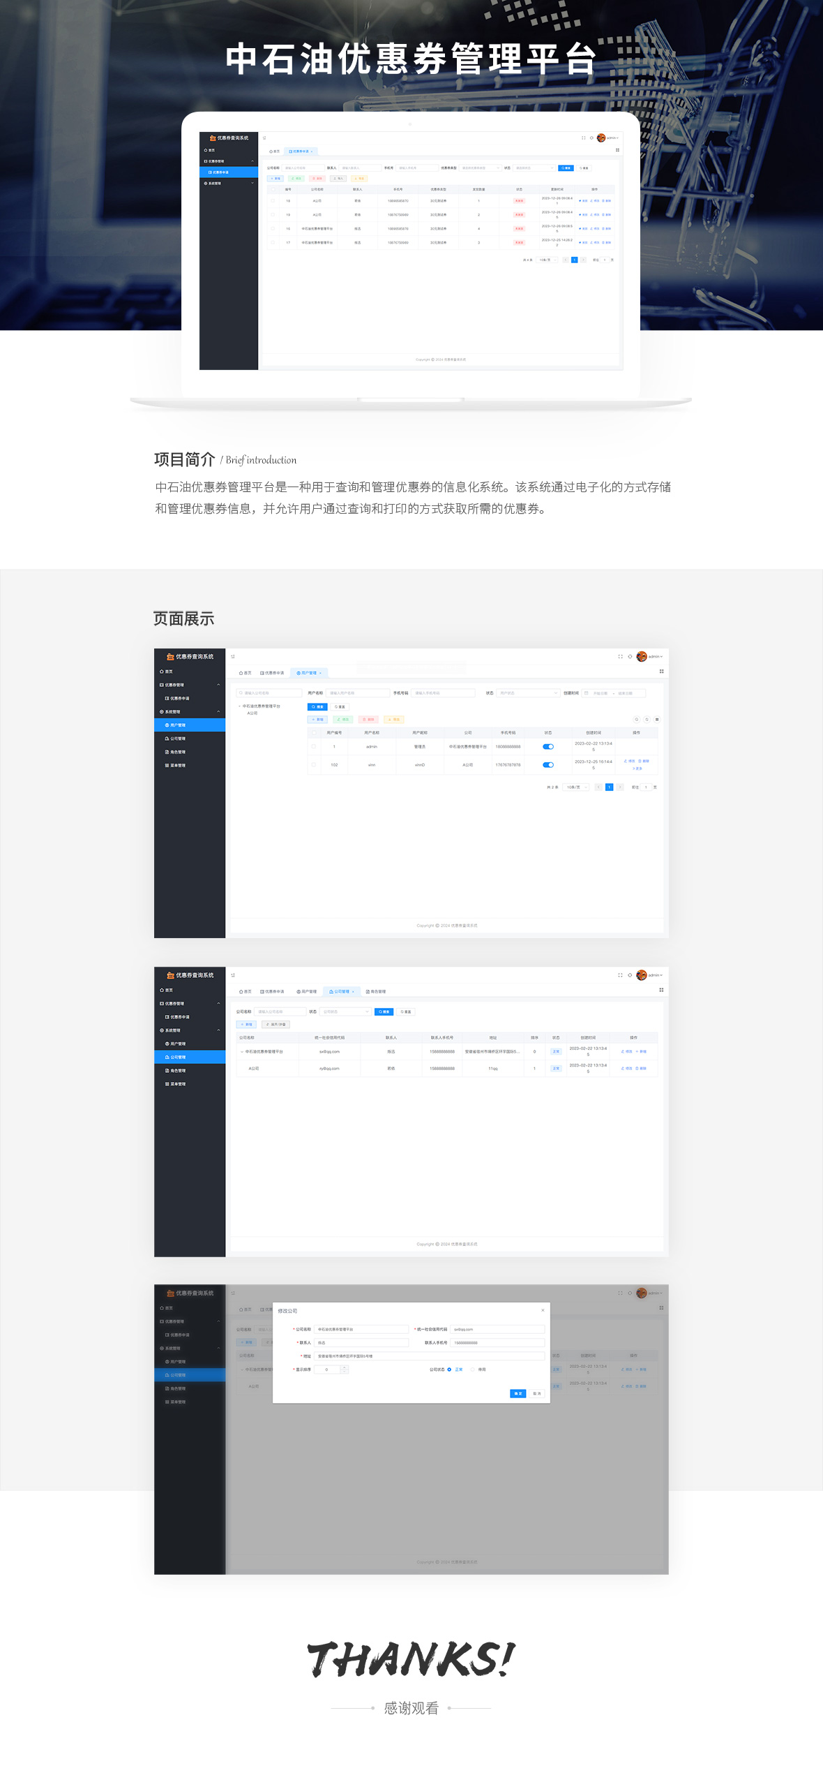Click the blue 搜索 button in the laptop mockup
Screen dimensions: 823x1766
tap(566, 168)
